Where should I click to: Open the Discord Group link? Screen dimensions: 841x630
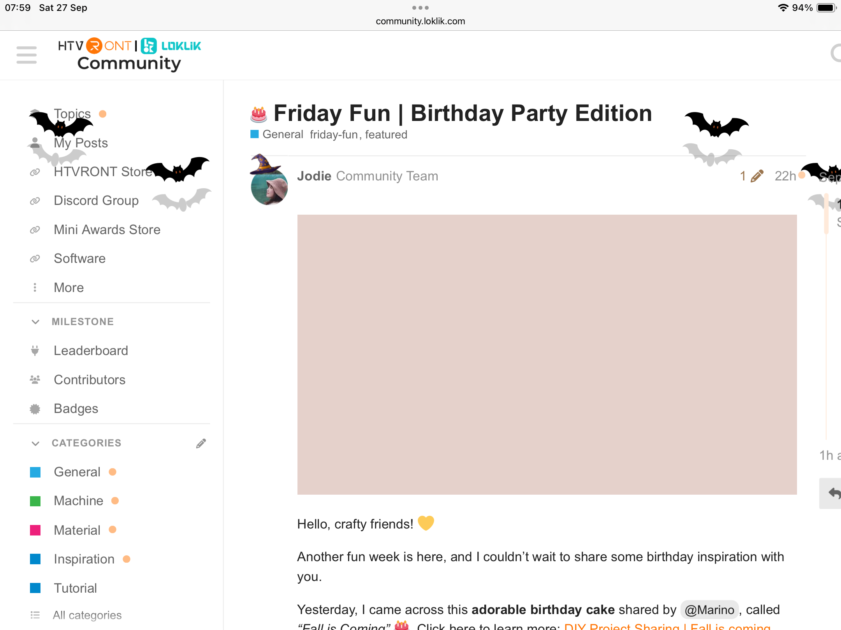96,200
